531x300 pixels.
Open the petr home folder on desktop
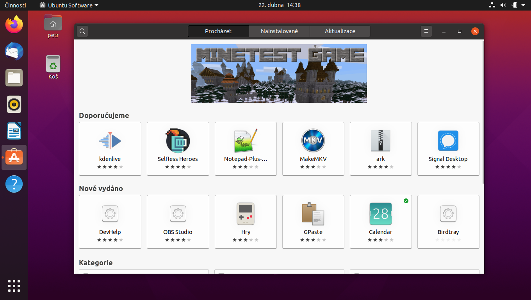coord(53,26)
